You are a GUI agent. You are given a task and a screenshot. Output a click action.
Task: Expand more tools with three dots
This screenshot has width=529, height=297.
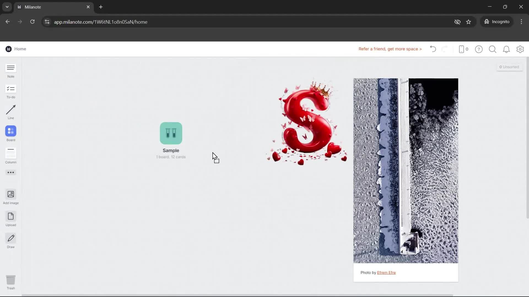point(11,172)
